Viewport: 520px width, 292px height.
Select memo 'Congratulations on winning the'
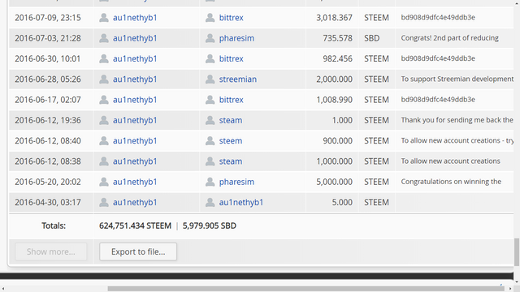coord(451,182)
